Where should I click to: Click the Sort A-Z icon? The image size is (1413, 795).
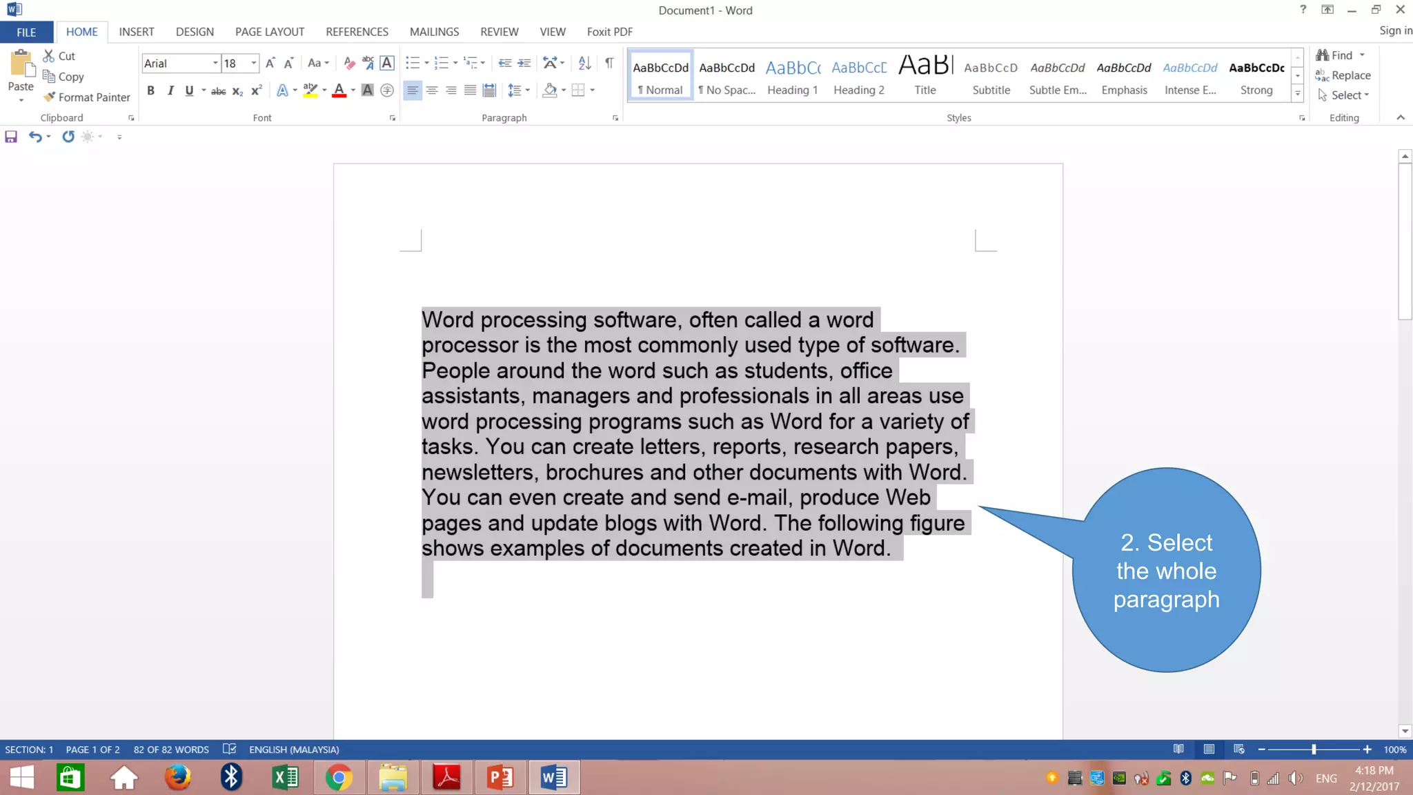click(584, 63)
